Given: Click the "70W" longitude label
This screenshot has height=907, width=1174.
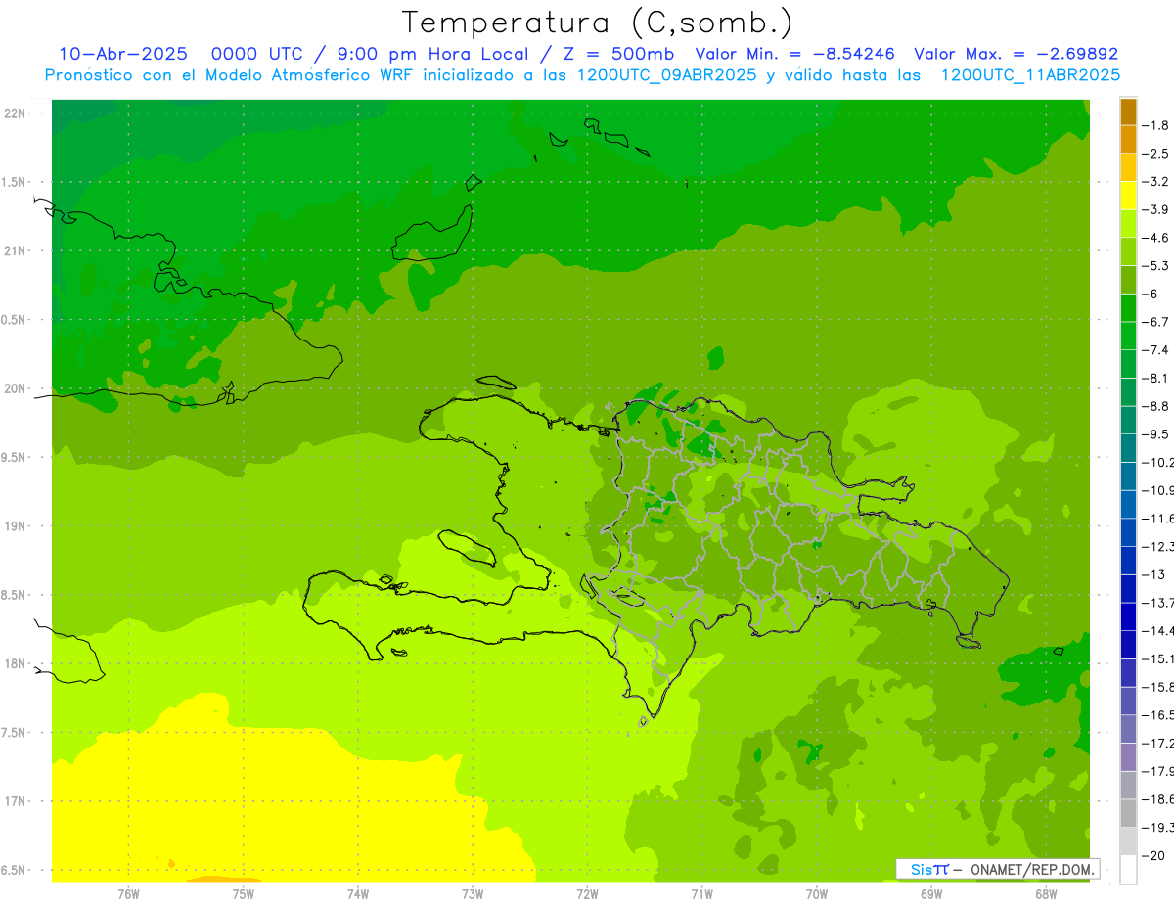Looking at the screenshot, I should point(816,893).
